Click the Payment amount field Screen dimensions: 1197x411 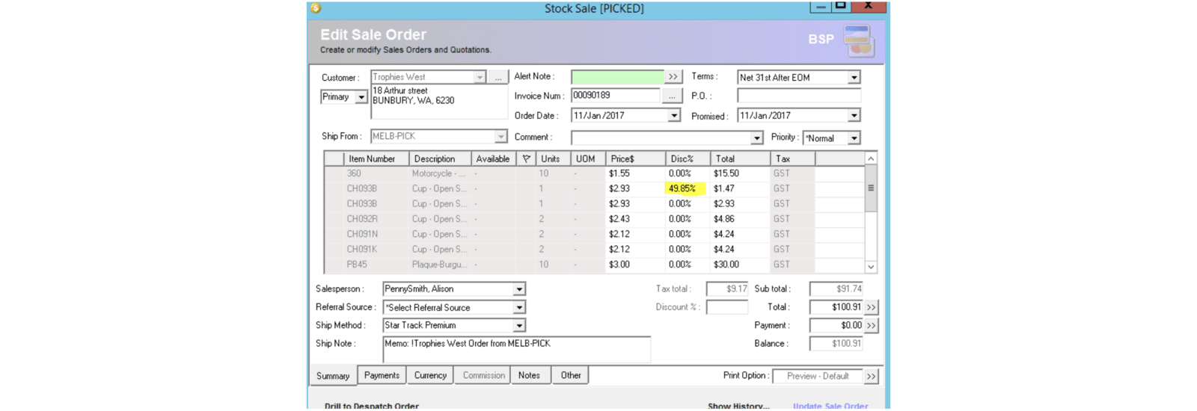[x=836, y=326]
